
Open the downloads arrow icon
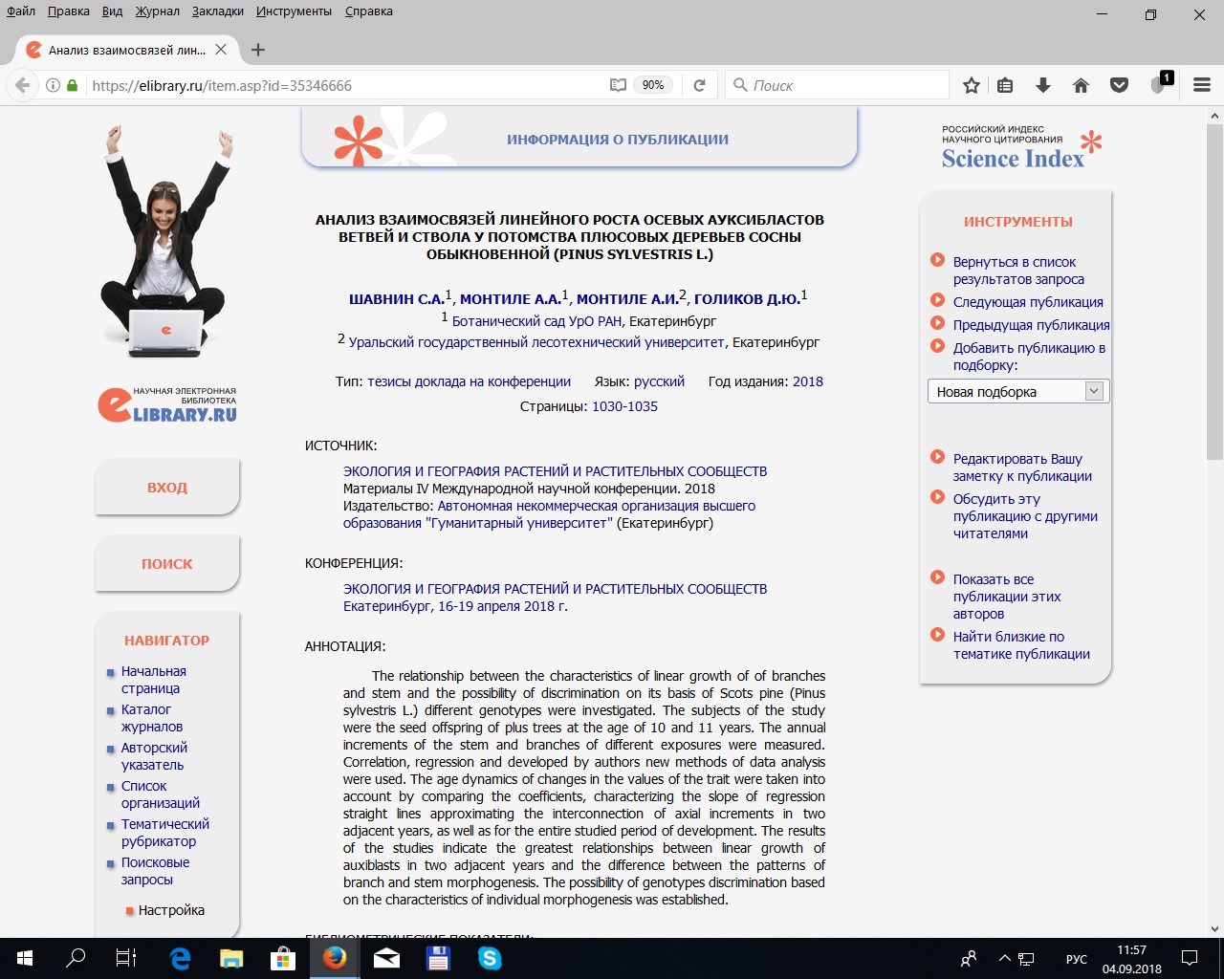(1043, 85)
